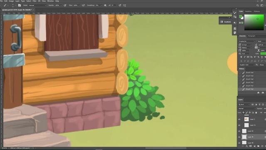Image resolution: width=266 pixels, height=150 pixels.
Task: Open collapsed Adjustments panel icon
Action: click(235, 23)
